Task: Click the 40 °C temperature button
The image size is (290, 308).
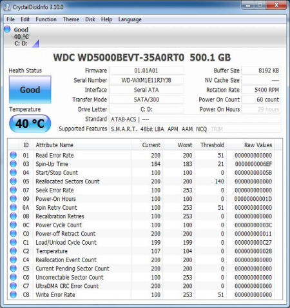Action: (x=30, y=123)
